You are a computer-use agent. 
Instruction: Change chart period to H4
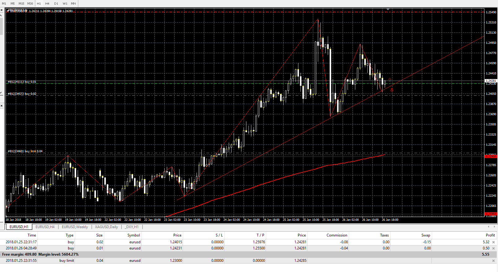pyautogui.click(x=47, y=3)
